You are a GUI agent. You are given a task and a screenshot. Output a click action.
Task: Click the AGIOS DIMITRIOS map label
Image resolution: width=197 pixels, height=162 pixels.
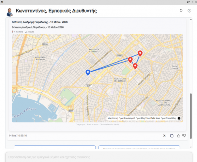(x=164, y=103)
